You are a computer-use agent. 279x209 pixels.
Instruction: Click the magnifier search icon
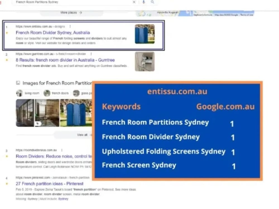pyautogui.click(x=153, y=2)
